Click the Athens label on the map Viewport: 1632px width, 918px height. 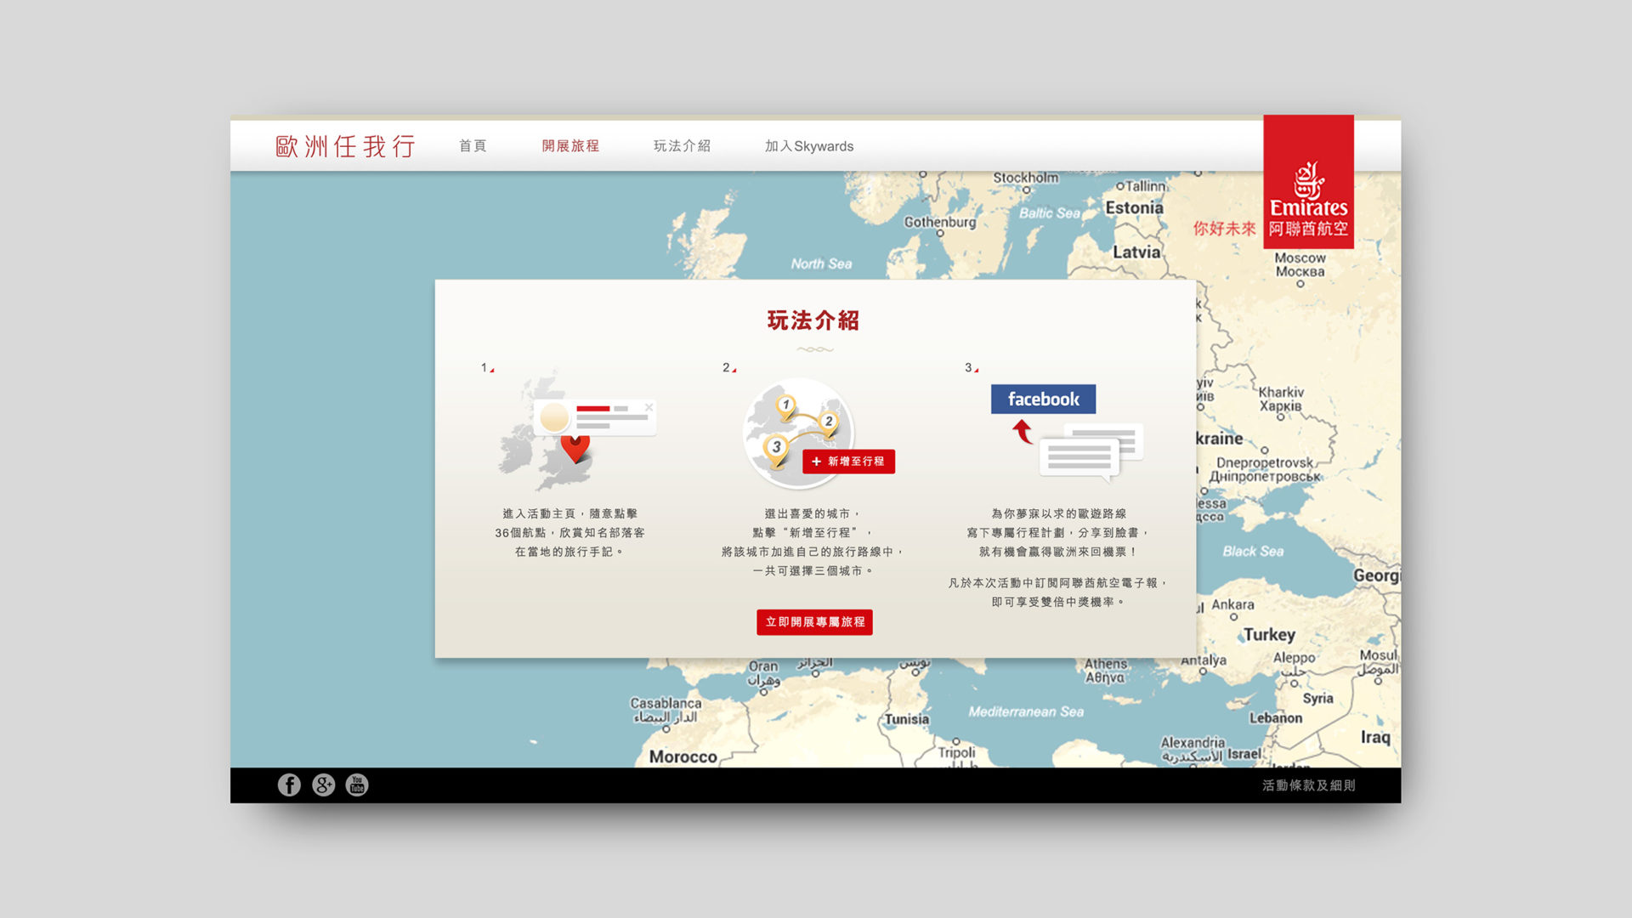pos(1106,664)
